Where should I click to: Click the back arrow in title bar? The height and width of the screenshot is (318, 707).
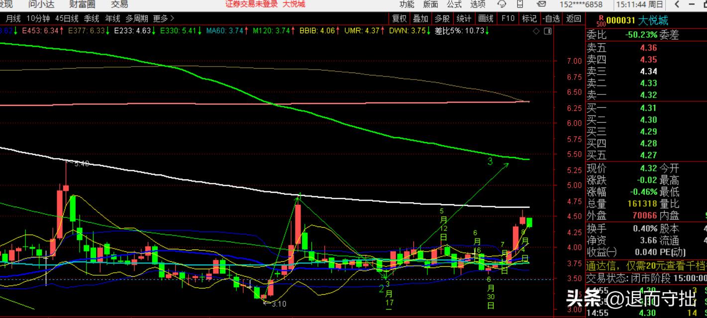coord(677,4)
